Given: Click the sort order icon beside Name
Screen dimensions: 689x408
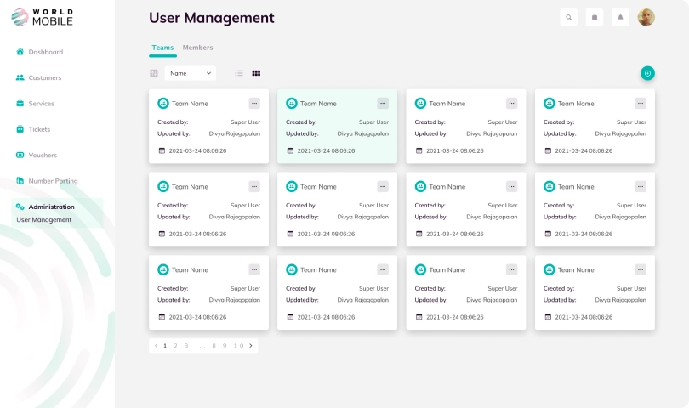Looking at the screenshot, I should point(154,73).
